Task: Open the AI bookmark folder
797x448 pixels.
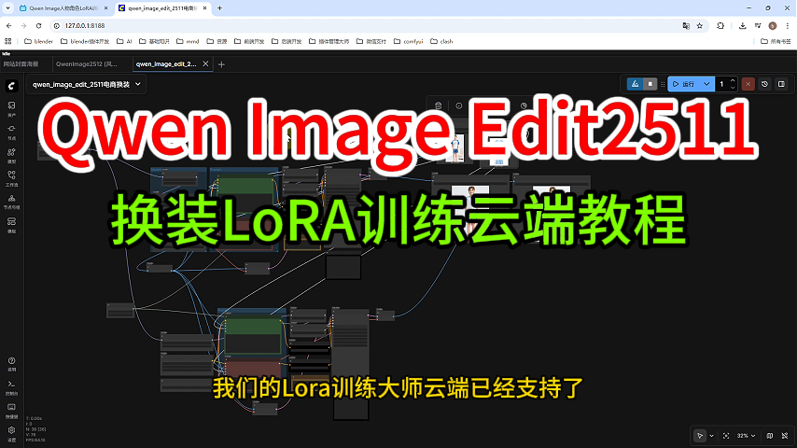Action: [x=124, y=41]
